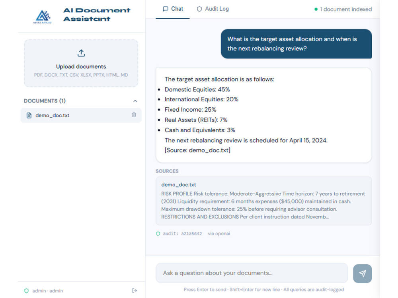
Task: Click the 'via openai' label
Action: [x=219, y=234]
